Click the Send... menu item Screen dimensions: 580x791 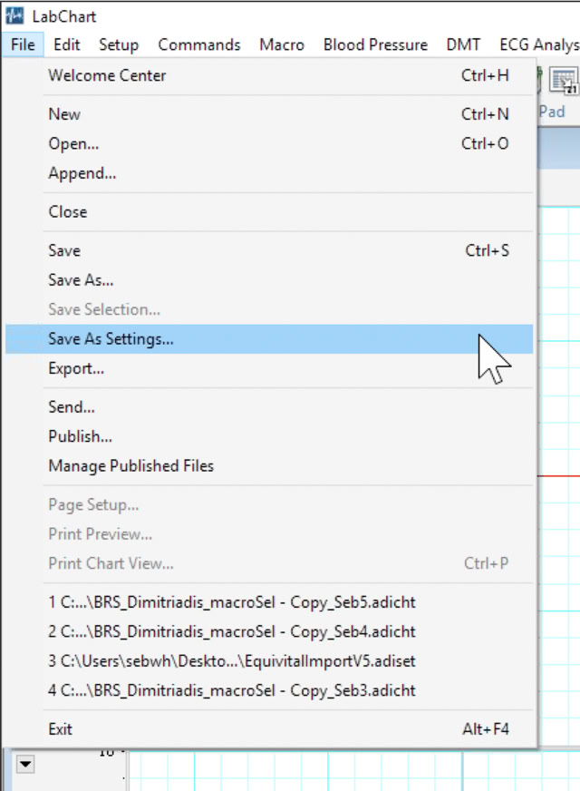72,407
